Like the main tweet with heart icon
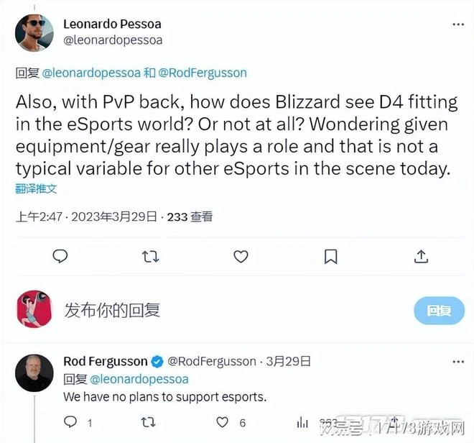Screen dimensions: 474x443 (x=241, y=257)
